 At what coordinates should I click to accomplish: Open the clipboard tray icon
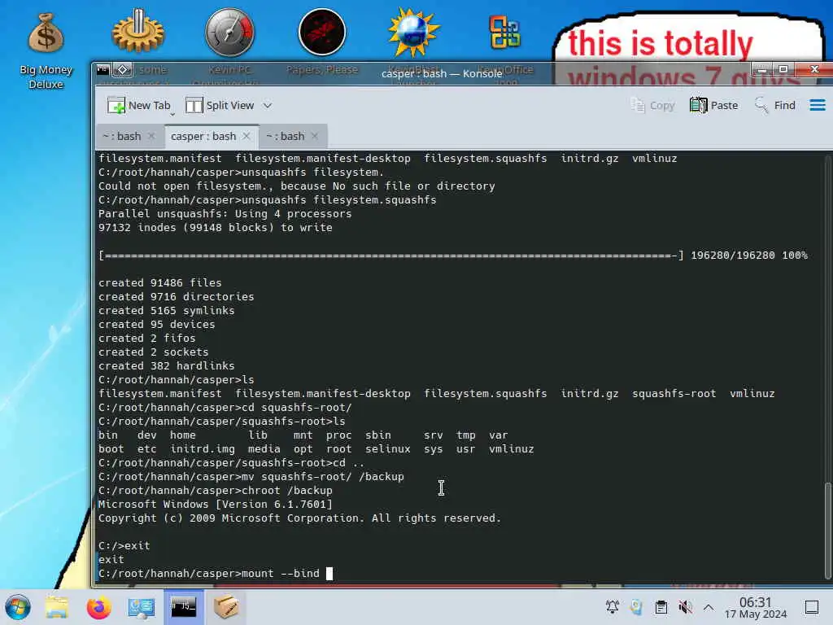pos(661,606)
